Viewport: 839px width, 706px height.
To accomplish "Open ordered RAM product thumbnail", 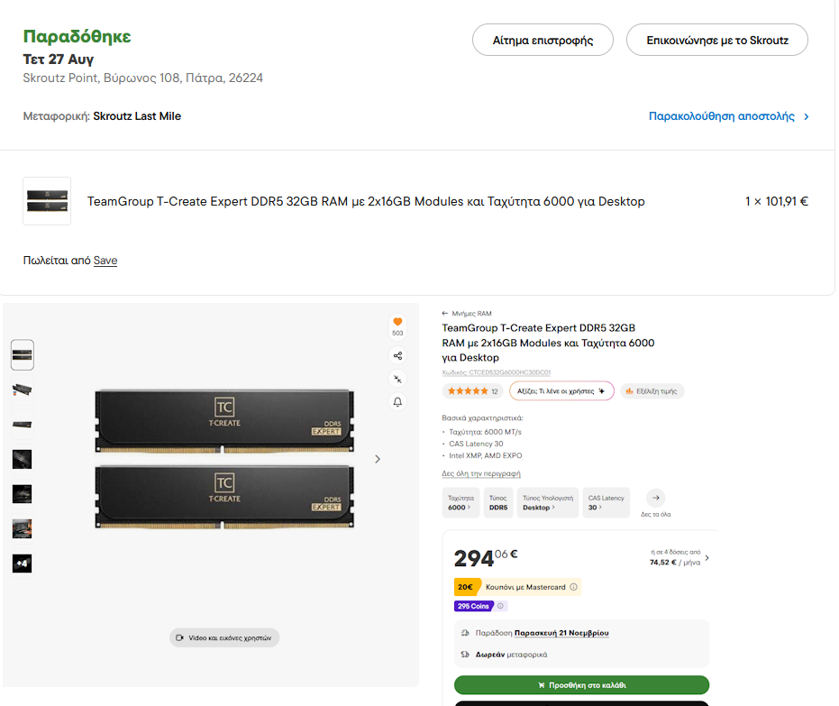I will pos(47,201).
